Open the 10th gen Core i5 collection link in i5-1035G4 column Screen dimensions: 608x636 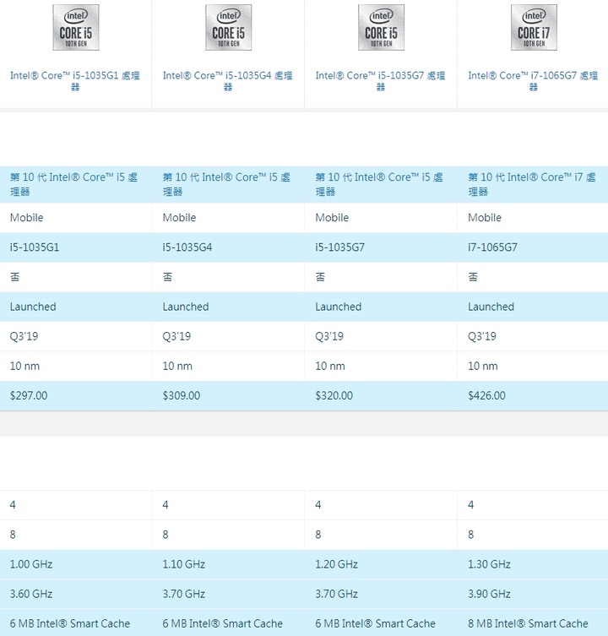coord(226,184)
